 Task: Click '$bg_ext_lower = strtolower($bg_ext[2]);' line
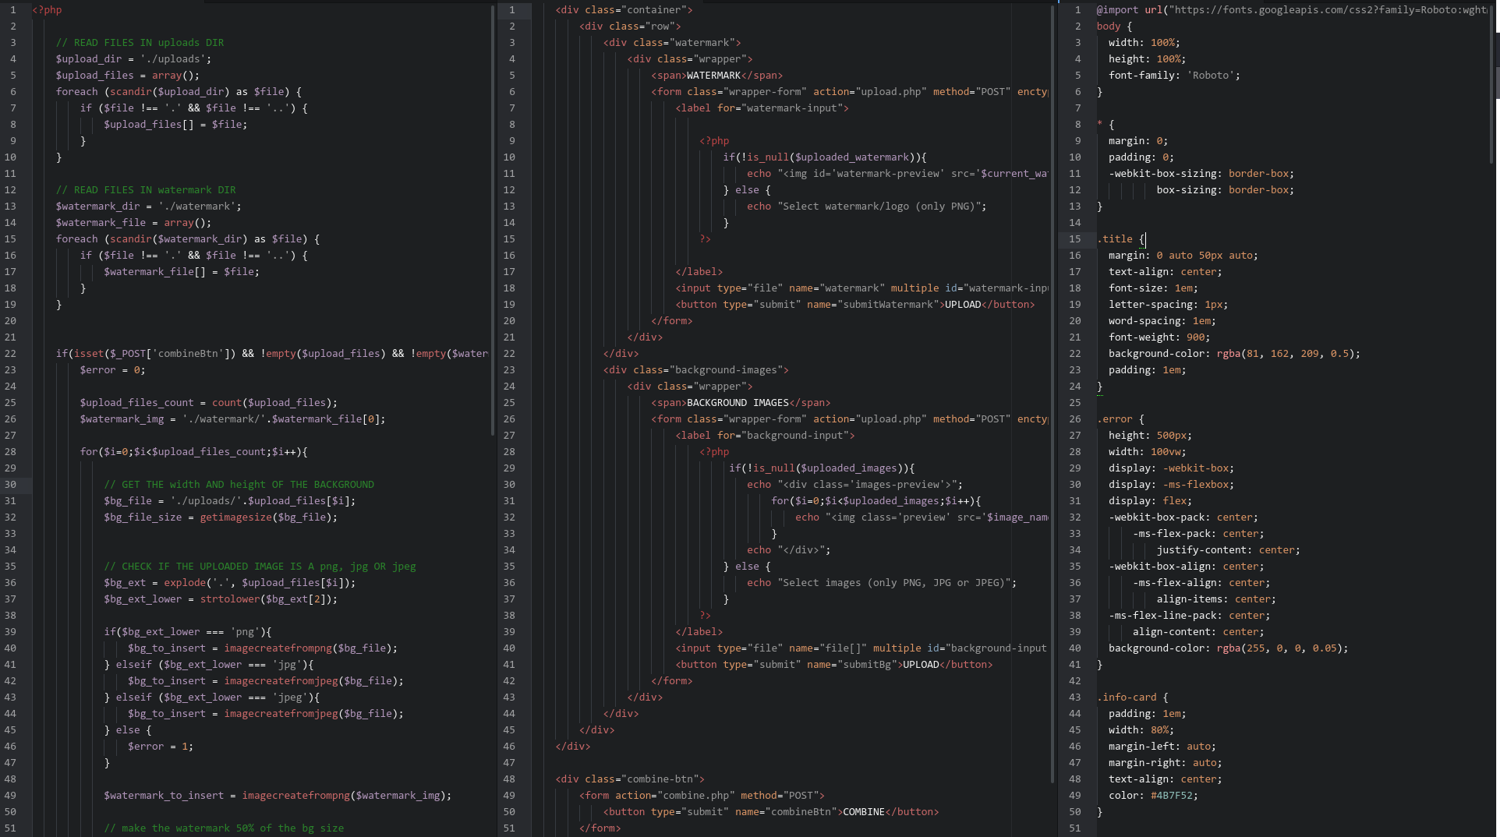pyautogui.click(x=221, y=599)
